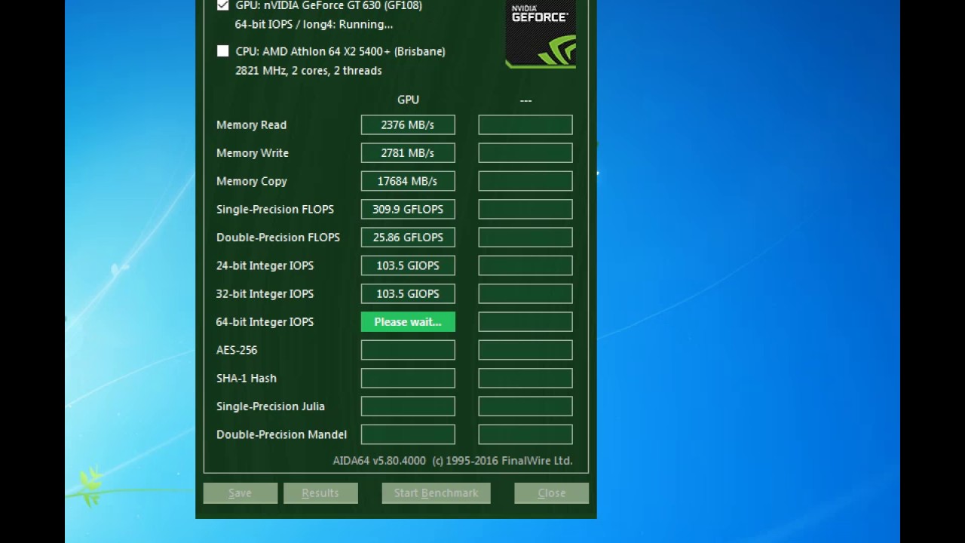Click the Double-Precision FLOPS label

(278, 238)
